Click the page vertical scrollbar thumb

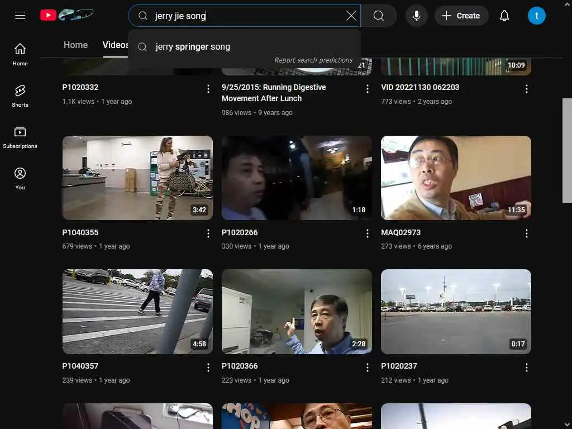tap(567, 150)
